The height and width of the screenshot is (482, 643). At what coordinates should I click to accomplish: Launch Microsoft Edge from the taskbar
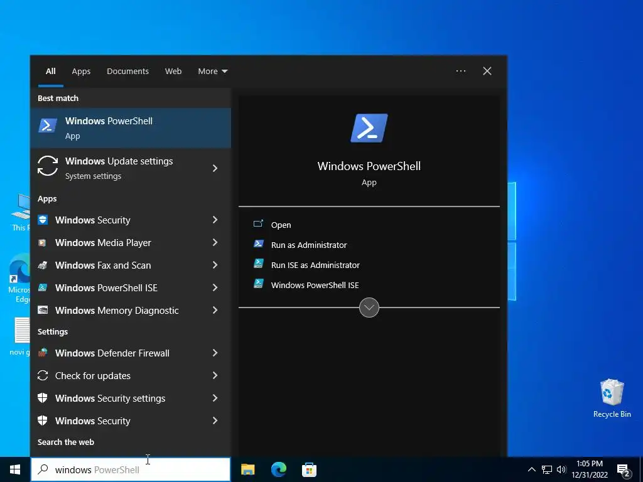(279, 469)
